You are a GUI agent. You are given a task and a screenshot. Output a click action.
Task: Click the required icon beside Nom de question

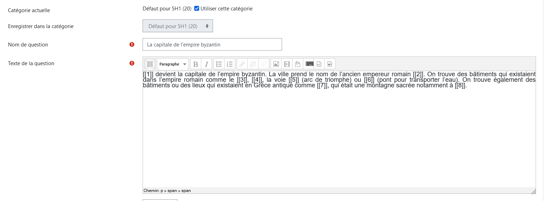pyautogui.click(x=132, y=44)
